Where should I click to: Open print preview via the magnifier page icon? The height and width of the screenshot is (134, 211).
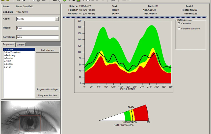coord(23,1)
